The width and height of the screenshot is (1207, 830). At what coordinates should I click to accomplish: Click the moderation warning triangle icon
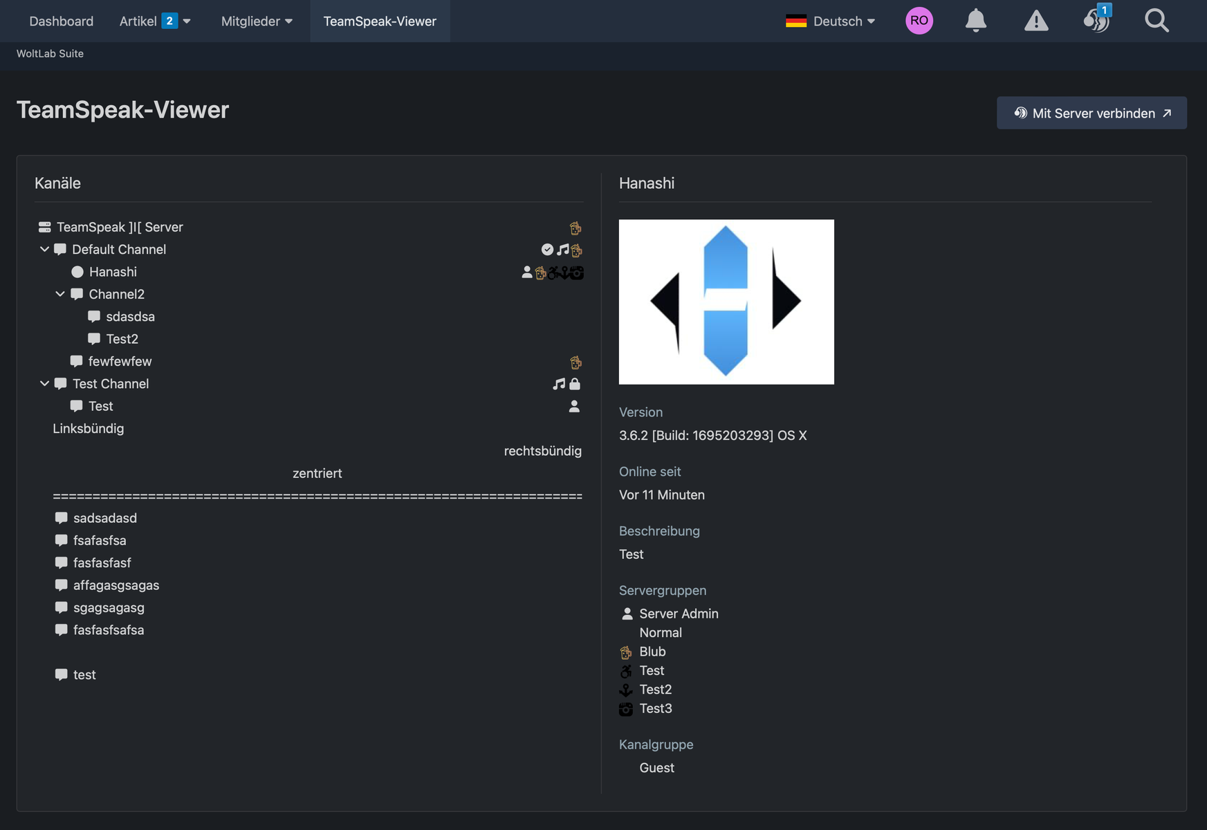tap(1035, 21)
